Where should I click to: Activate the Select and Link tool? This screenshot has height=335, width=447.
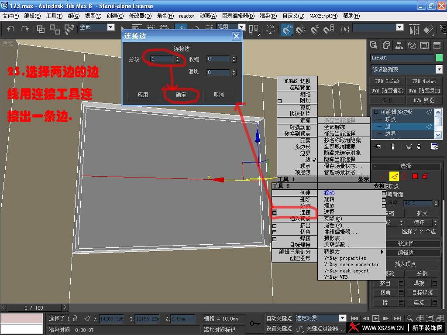[x=41, y=29]
